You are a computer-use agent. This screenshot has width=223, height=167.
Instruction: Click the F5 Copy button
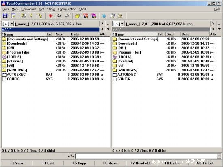click(79, 163)
